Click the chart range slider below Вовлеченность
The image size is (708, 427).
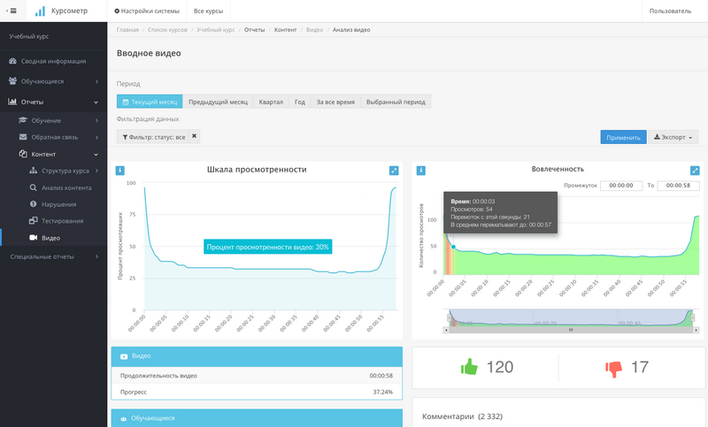pos(570,318)
